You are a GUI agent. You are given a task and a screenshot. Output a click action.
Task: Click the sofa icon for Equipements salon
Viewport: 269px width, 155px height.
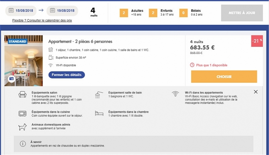point(22,94)
